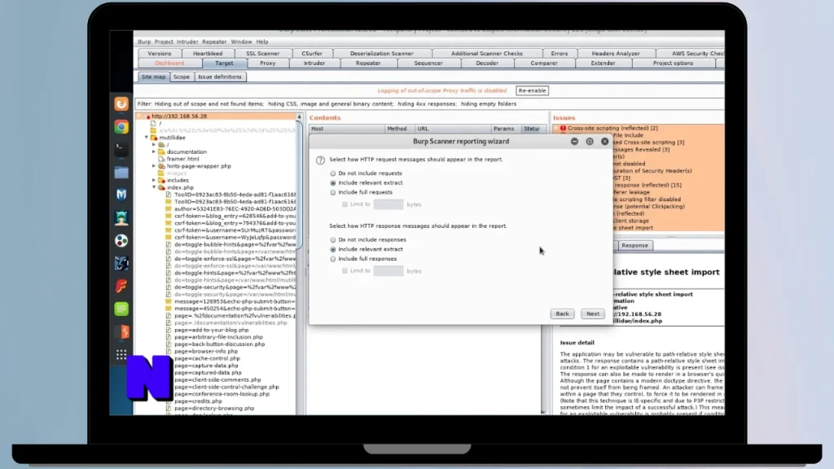Image resolution: width=834 pixels, height=469 pixels.
Task: Open the Project options tab
Action: point(673,64)
